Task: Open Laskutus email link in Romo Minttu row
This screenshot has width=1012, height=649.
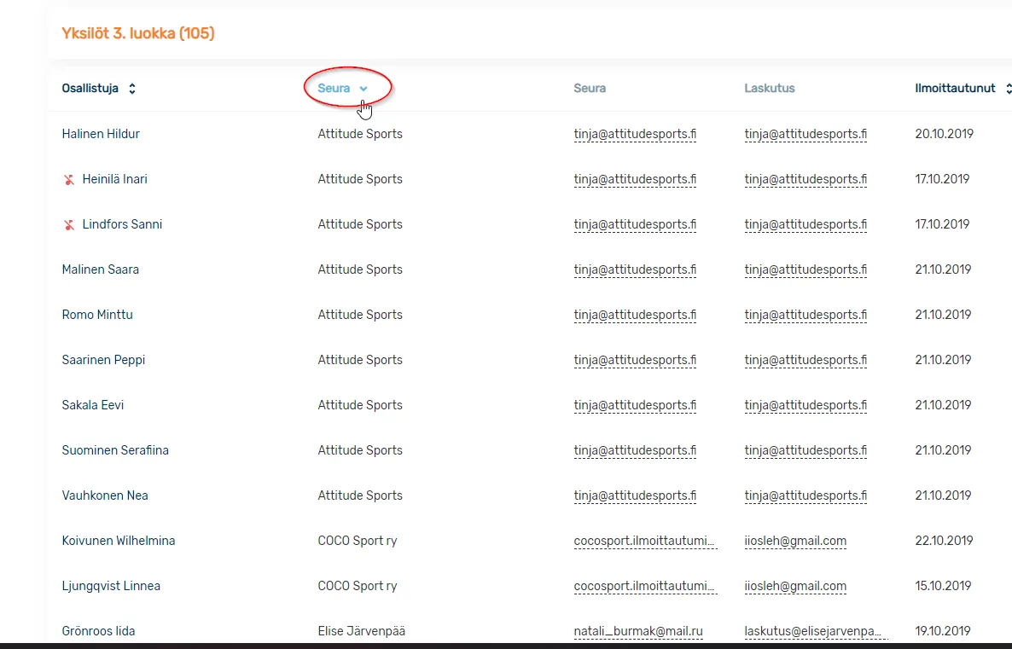Action: point(806,315)
